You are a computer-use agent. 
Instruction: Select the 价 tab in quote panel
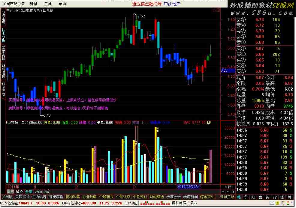click(246, 197)
